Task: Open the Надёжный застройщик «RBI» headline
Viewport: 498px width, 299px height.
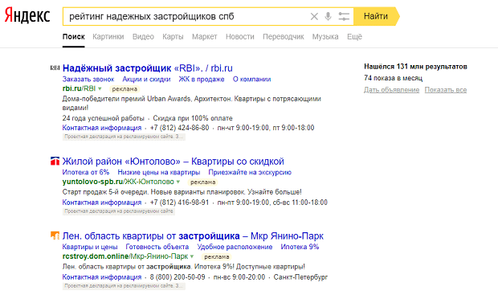Action: point(147,68)
